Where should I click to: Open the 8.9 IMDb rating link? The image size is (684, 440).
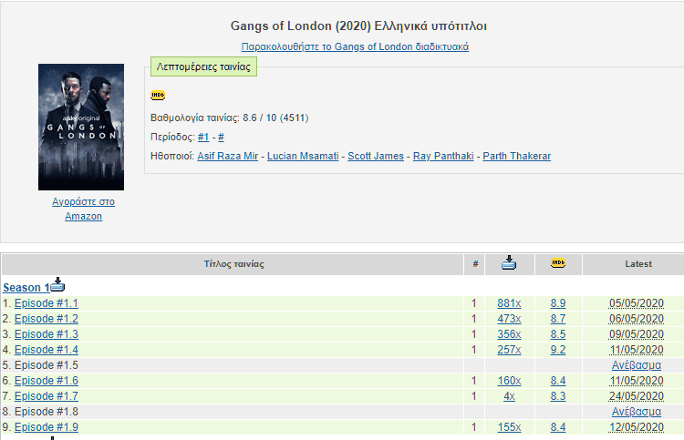point(558,303)
